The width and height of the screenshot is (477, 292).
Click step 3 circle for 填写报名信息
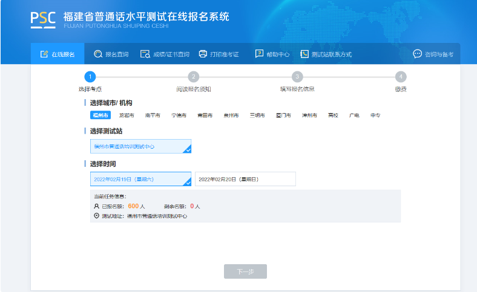[x=297, y=77]
